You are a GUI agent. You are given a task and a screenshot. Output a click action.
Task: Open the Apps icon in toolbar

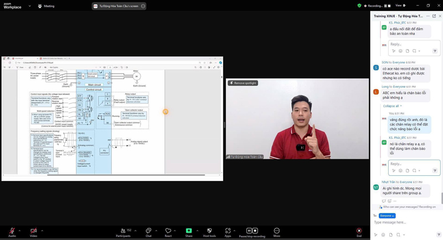[228, 231]
